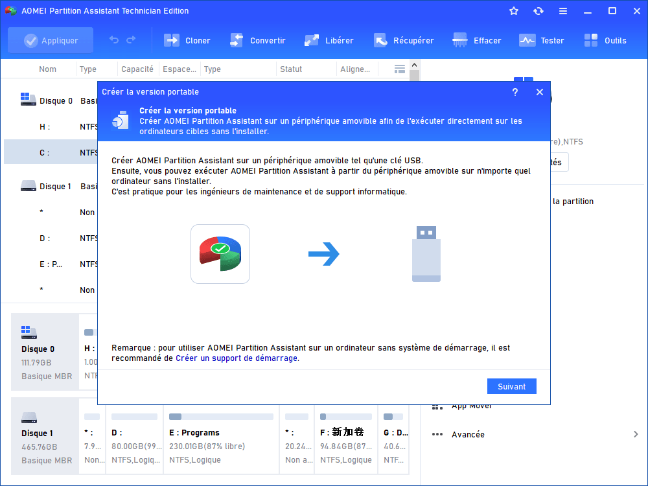
Task: Sort by the Capacité column header
Action: coord(137,69)
